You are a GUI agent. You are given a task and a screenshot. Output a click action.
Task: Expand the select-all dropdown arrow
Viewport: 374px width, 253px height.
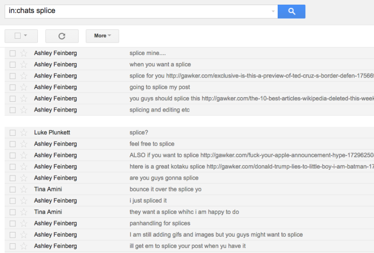click(x=25, y=35)
